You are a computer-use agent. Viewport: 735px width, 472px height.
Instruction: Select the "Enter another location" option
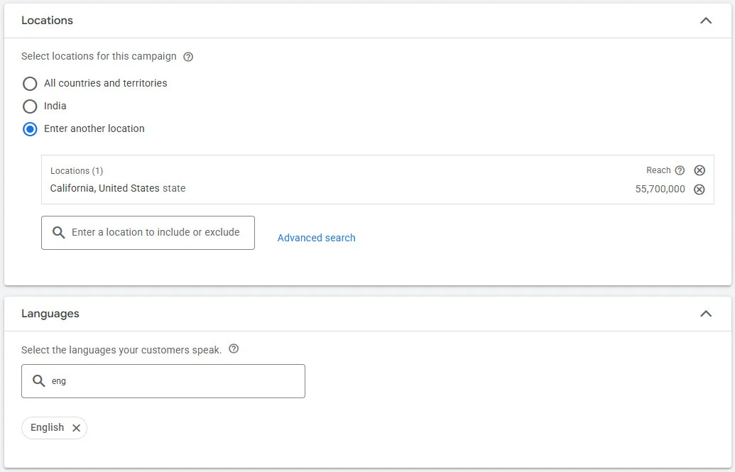click(x=30, y=129)
